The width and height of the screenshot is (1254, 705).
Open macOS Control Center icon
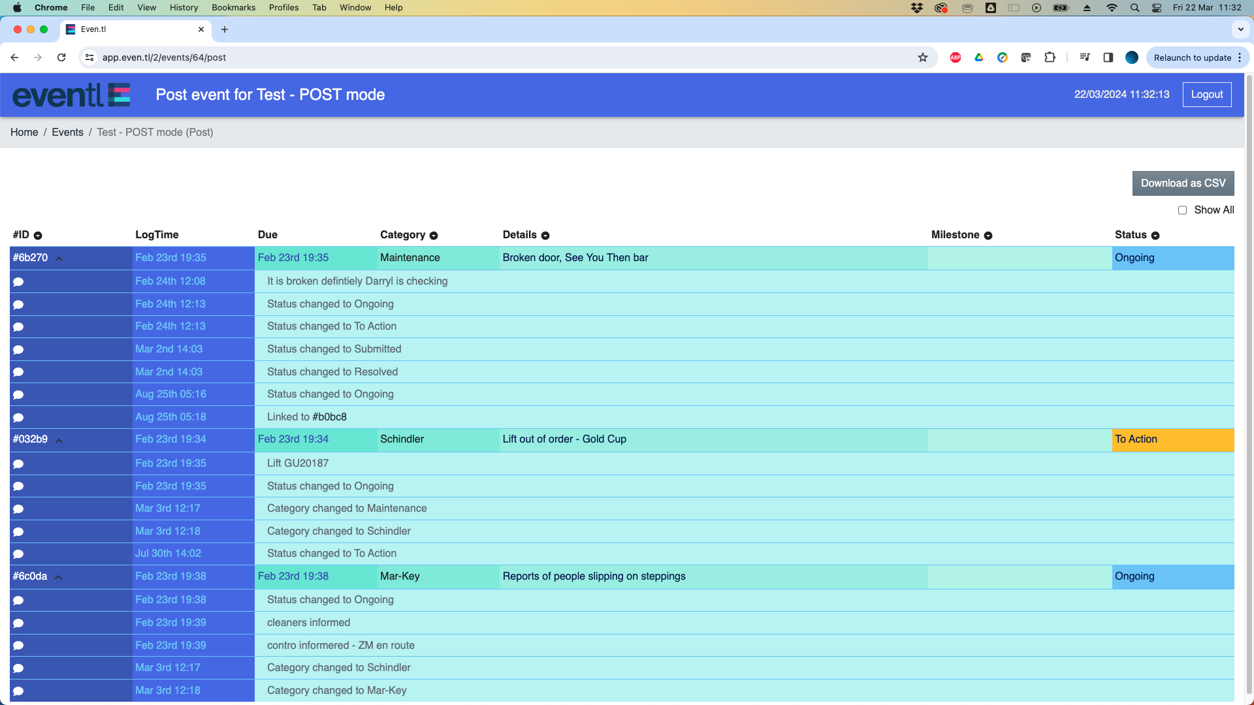(x=1157, y=8)
